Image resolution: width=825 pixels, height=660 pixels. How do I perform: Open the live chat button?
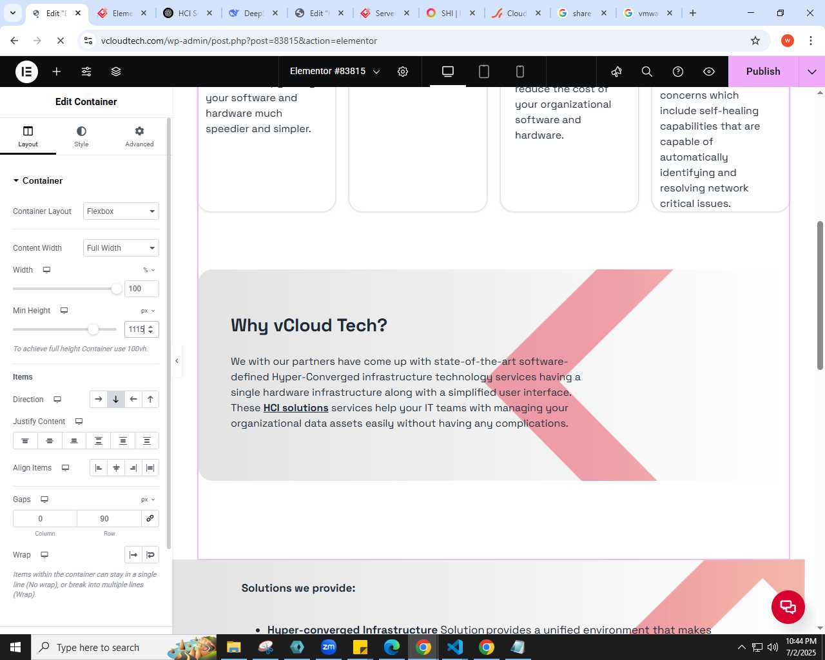click(788, 607)
